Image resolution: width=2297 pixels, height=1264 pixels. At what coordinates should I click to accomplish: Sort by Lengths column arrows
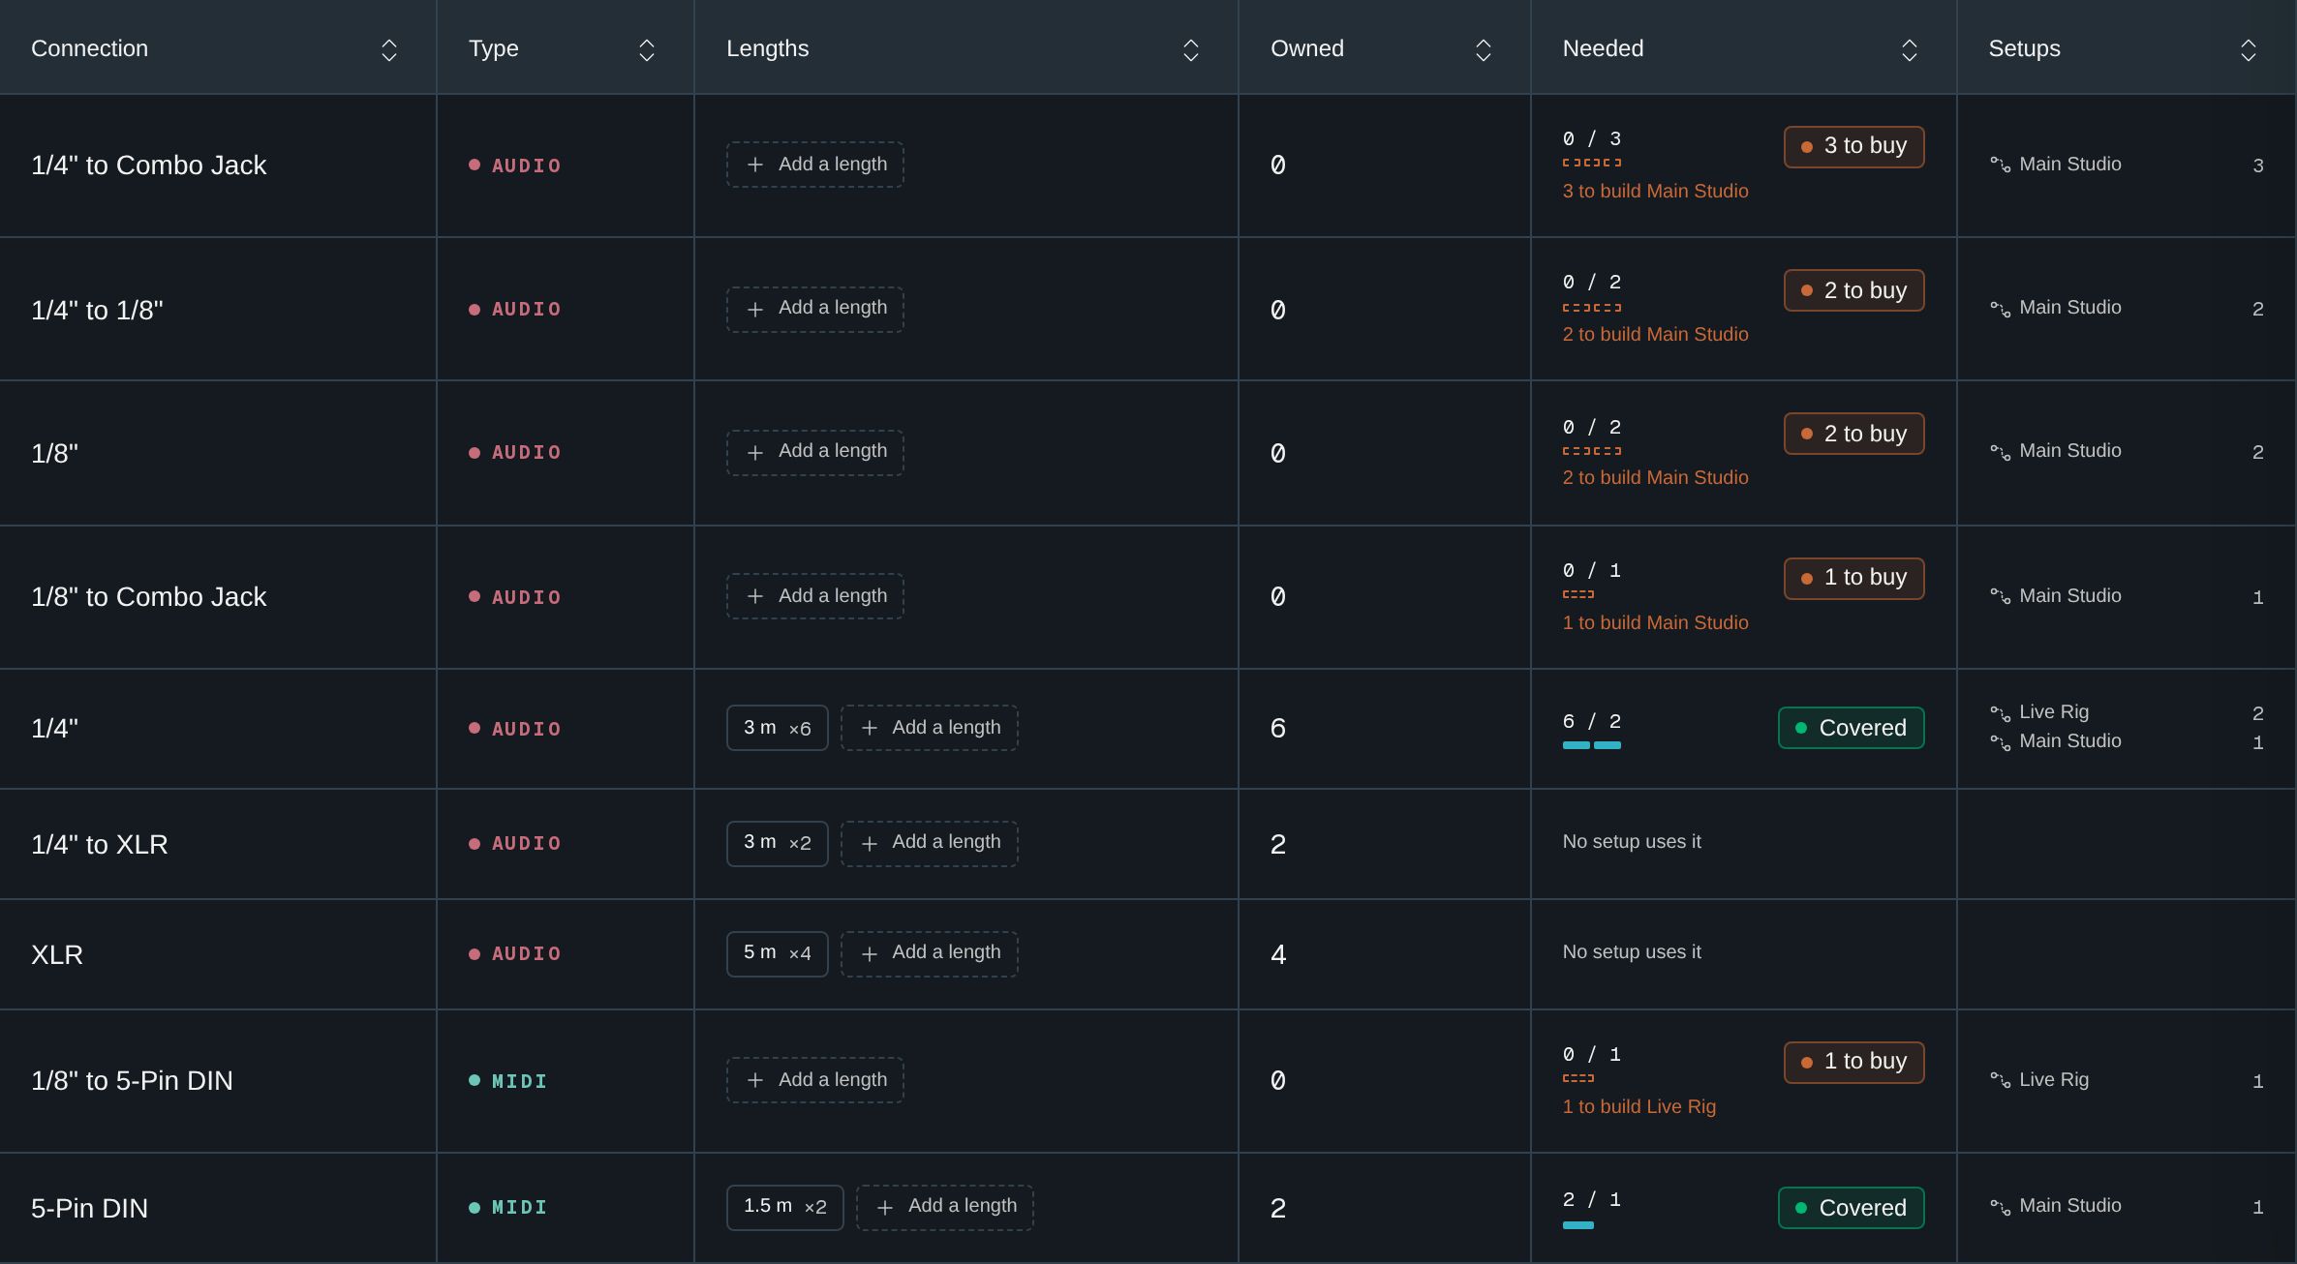coord(1190,50)
